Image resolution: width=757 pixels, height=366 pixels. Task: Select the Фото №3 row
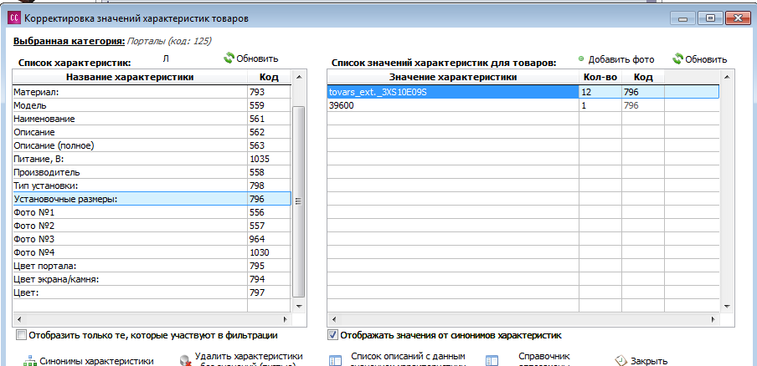(x=152, y=239)
